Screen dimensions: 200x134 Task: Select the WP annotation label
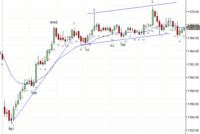click(x=123, y=45)
